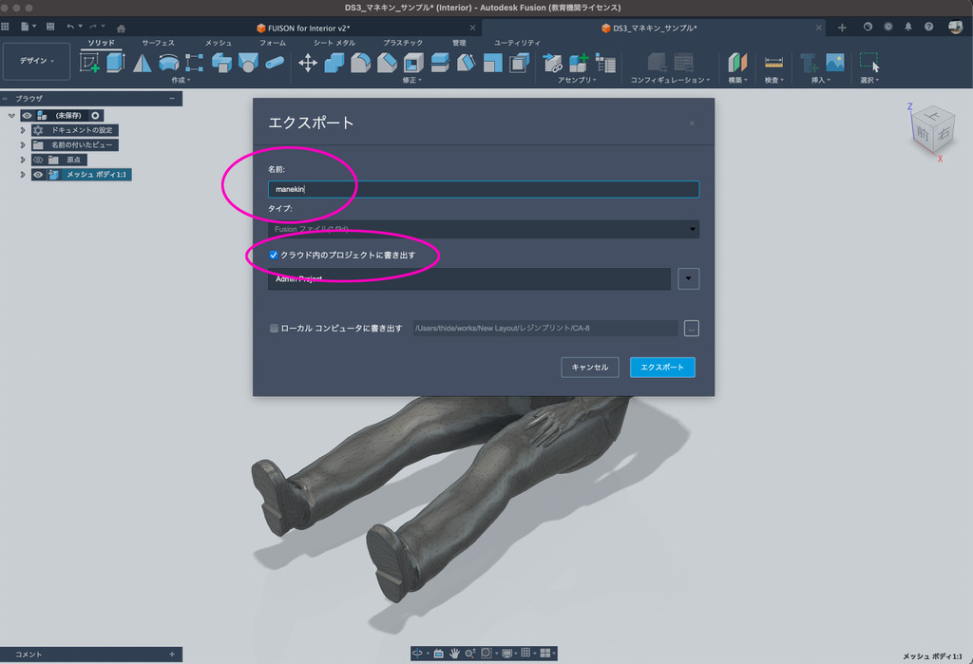This screenshot has height=664, width=973.
Task: Open the notifications bell icon
Action: click(907, 28)
